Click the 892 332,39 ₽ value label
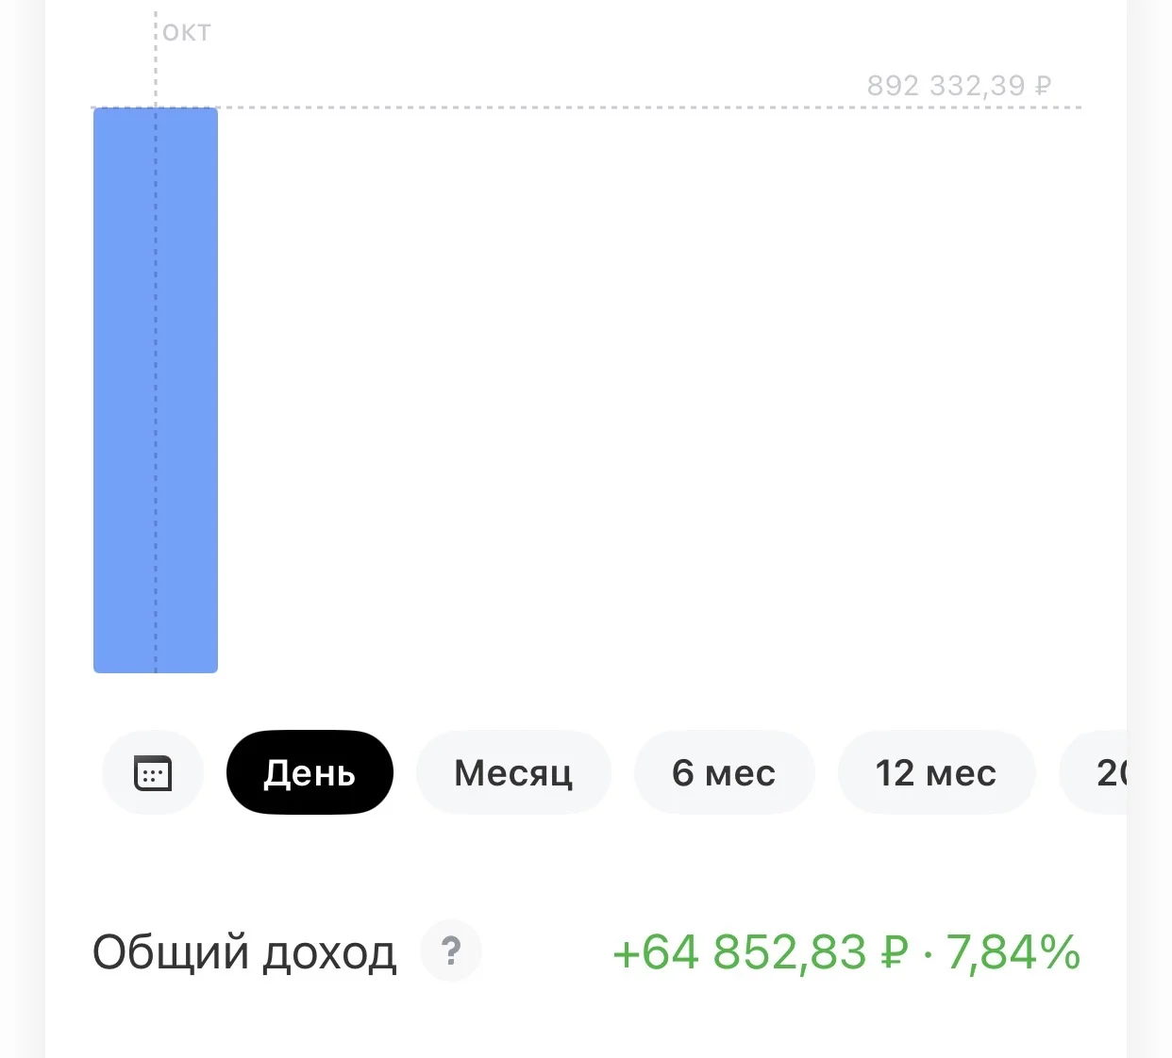Viewport: 1172px width, 1058px height. click(959, 86)
